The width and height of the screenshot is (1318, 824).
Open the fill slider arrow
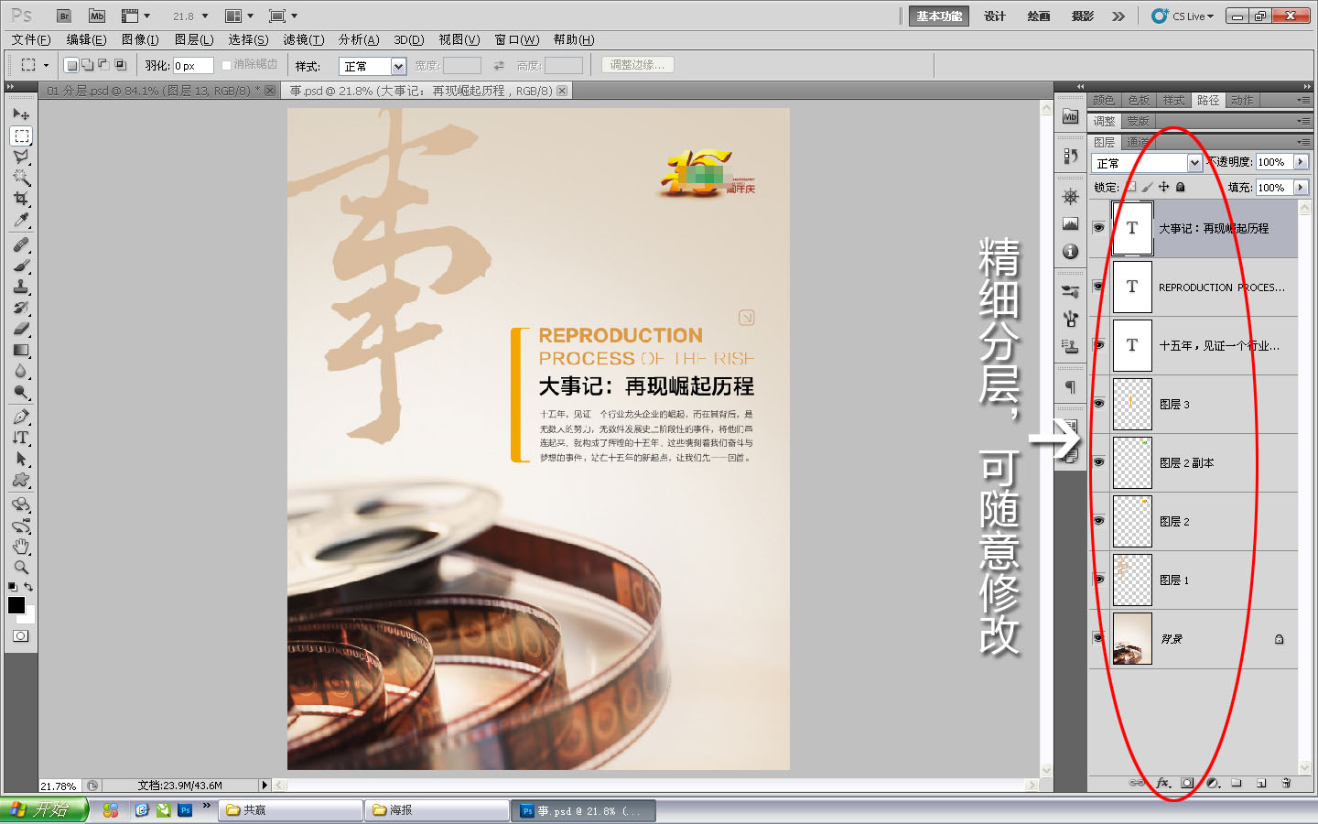1301,187
